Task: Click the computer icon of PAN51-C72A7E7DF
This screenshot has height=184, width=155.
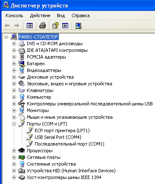Action: 14,37
